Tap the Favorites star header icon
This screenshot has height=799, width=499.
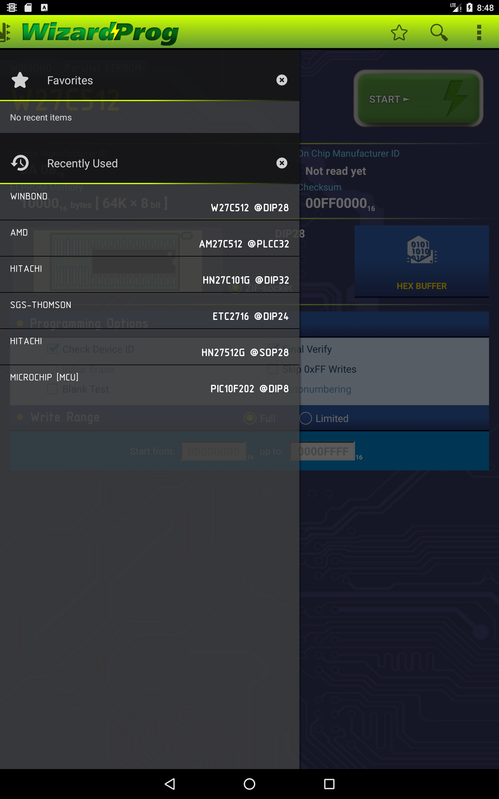pyautogui.click(x=20, y=80)
